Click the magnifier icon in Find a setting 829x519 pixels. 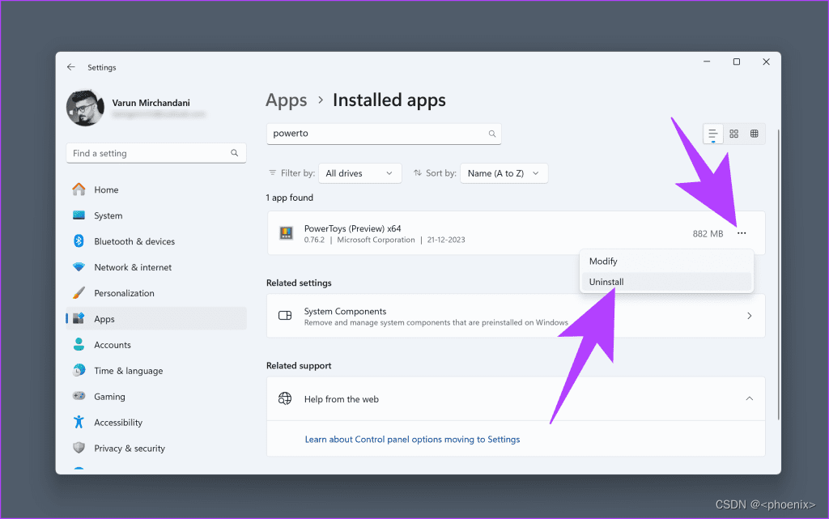234,153
